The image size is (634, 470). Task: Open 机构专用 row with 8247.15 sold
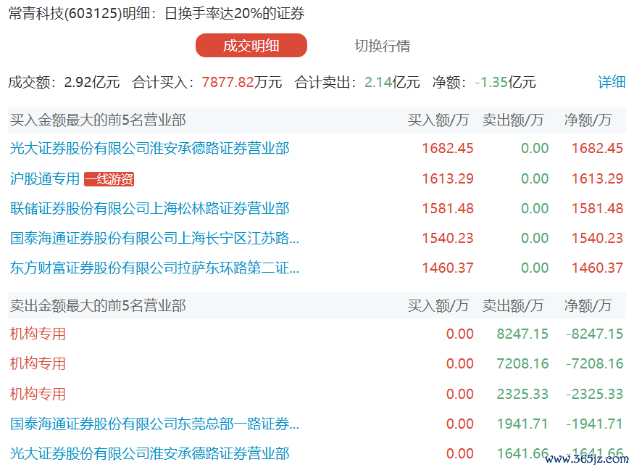38,334
